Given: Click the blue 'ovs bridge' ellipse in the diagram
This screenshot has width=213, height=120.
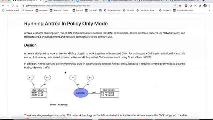Looking at the screenshot, I should pos(81,93).
